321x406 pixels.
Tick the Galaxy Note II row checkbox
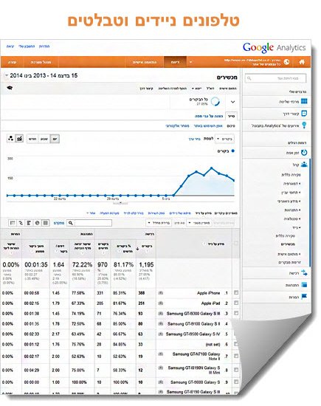236,357
